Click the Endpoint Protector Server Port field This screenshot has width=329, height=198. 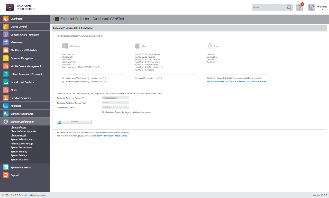click(115, 103)
